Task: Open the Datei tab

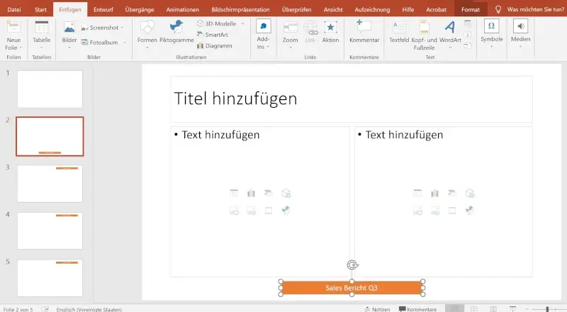Action: click(14, 10)
